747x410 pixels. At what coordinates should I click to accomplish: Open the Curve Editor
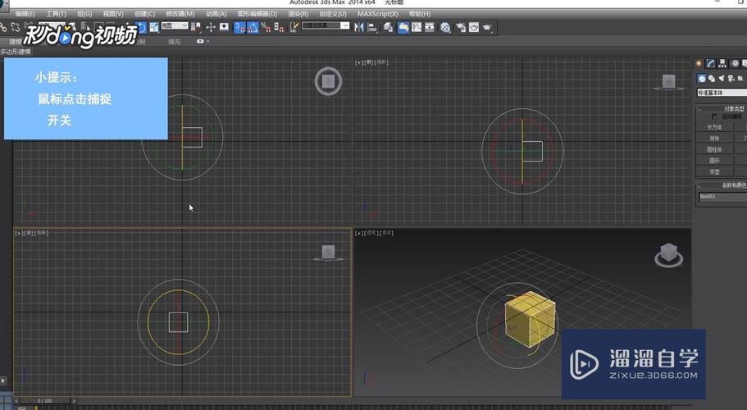[x=417, y=28]
